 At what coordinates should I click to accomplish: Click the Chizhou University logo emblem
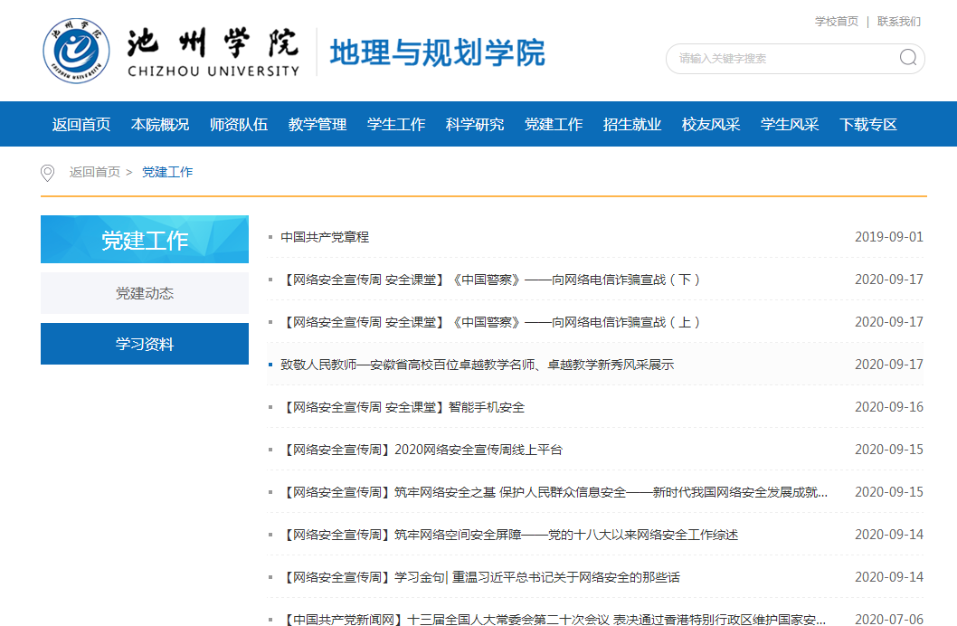(x=77, y=50)
